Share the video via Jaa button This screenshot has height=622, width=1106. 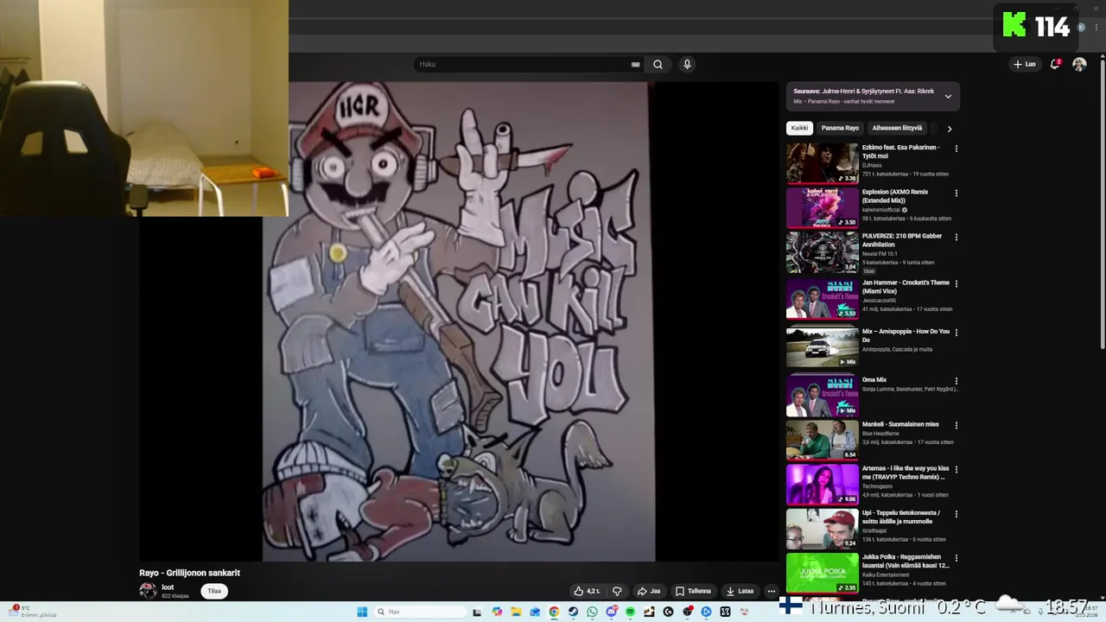click(649, 591)
